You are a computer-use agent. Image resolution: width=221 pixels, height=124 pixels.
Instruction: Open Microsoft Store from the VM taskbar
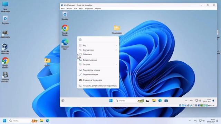click(x=166, y=101)
